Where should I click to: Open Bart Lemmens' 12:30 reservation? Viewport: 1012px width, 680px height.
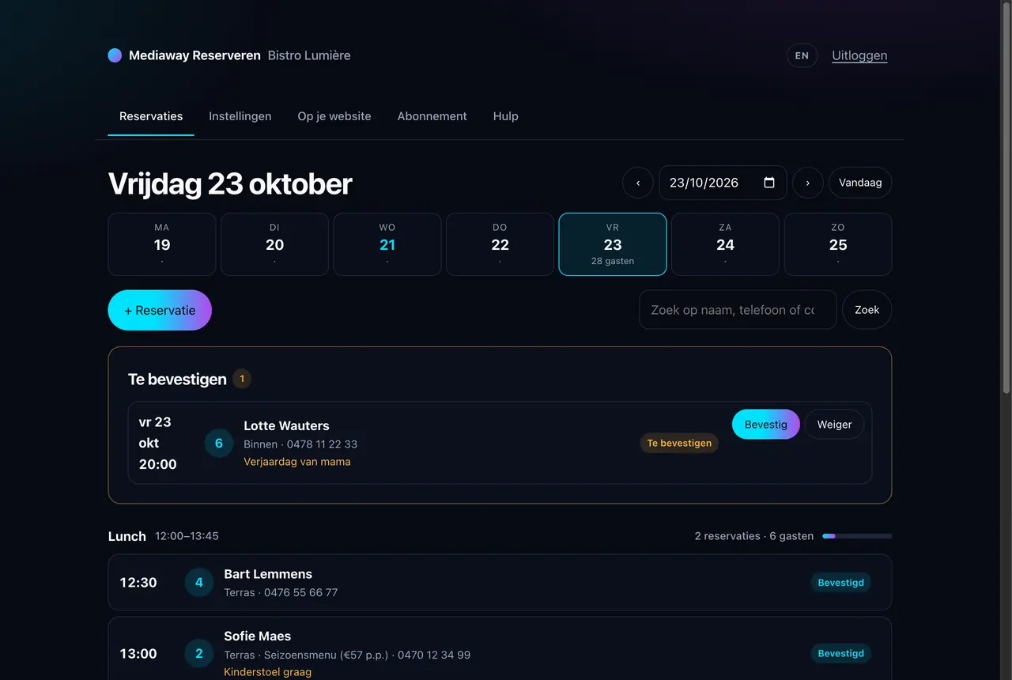point(500,583)
